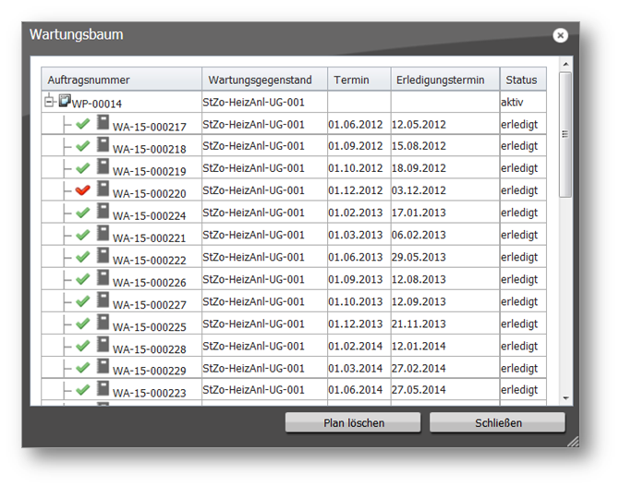Image resolution: width=620 pixels, height=488 pixels.
Task: Click scrollbar up arrow
Action: (565, 64)
